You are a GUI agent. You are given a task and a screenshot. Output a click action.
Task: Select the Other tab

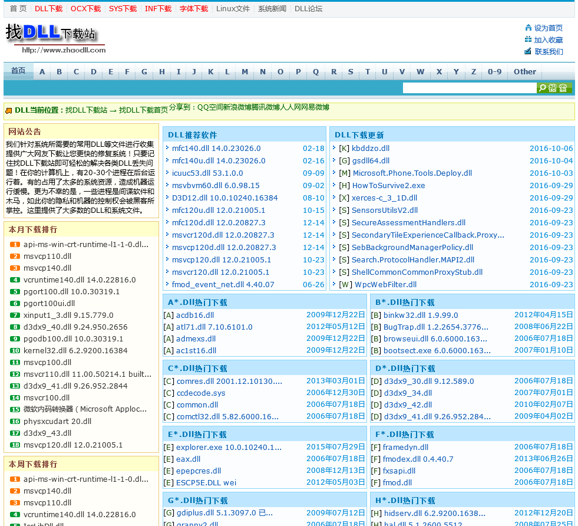pos(525,71)
